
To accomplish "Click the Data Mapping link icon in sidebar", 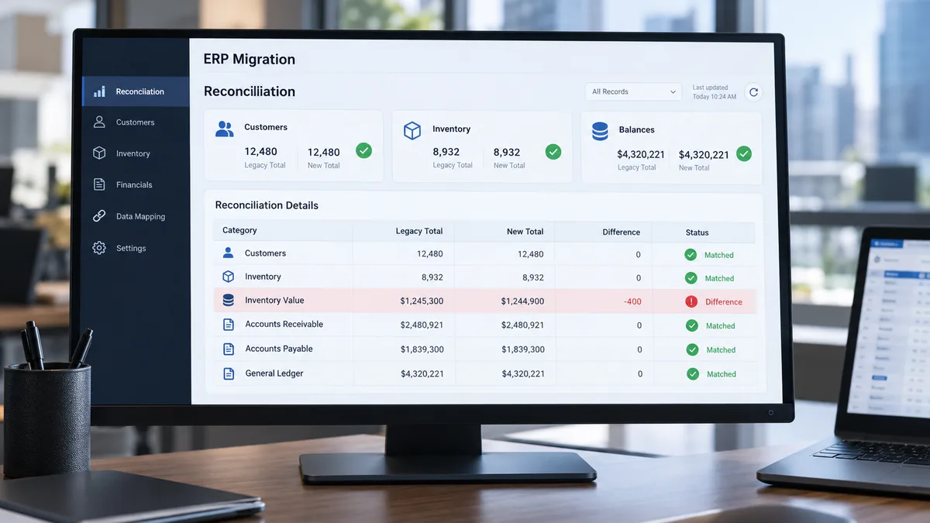I will pos(99,216).
